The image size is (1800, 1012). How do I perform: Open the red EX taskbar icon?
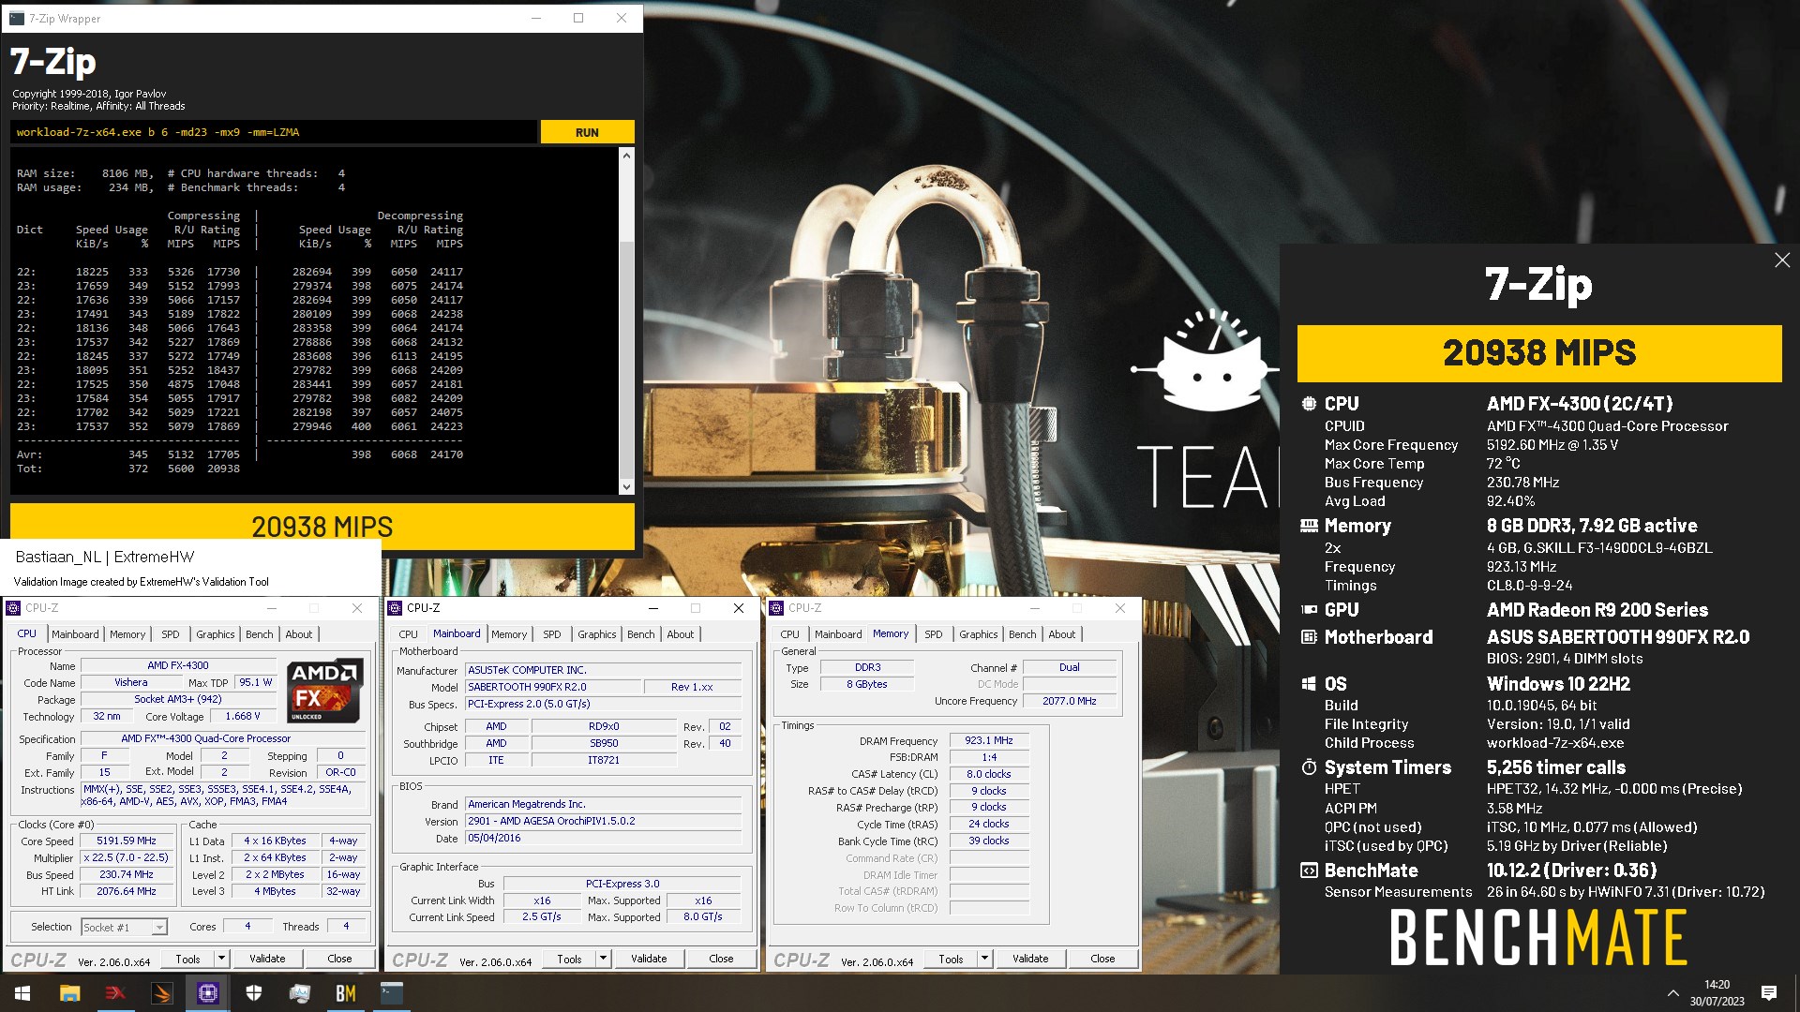[x=115, y=993]
